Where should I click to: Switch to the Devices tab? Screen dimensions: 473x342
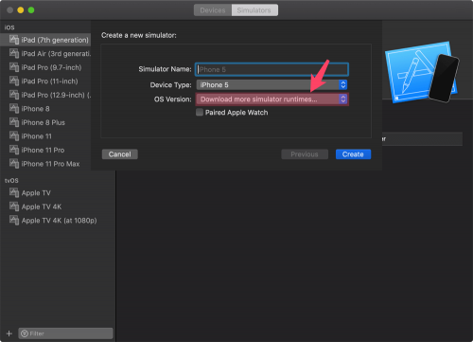click(213, 10)
